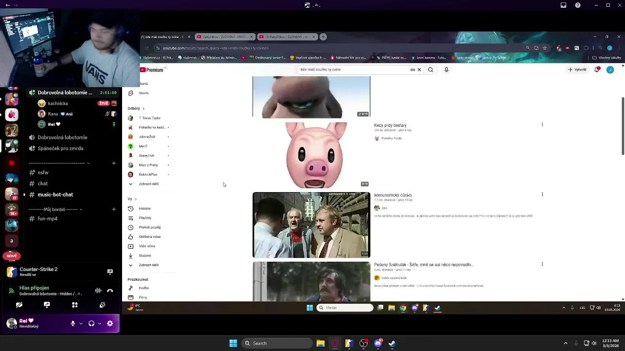Bookmark page with star icon
625x351 pixels.
pos(545,48)
